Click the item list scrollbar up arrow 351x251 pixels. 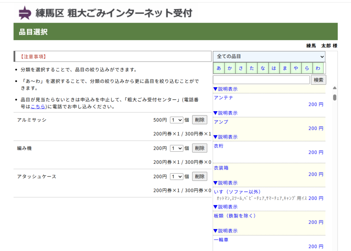335,88
